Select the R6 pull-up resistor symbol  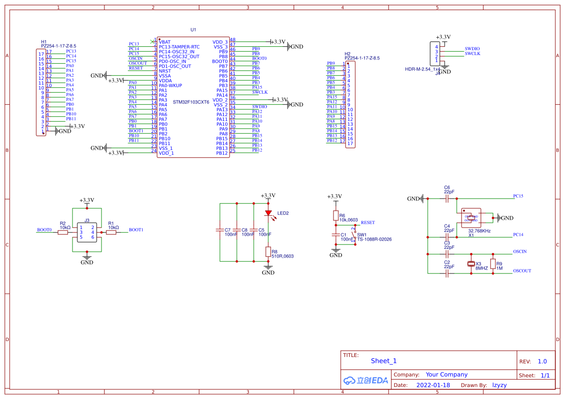(336, 216)
